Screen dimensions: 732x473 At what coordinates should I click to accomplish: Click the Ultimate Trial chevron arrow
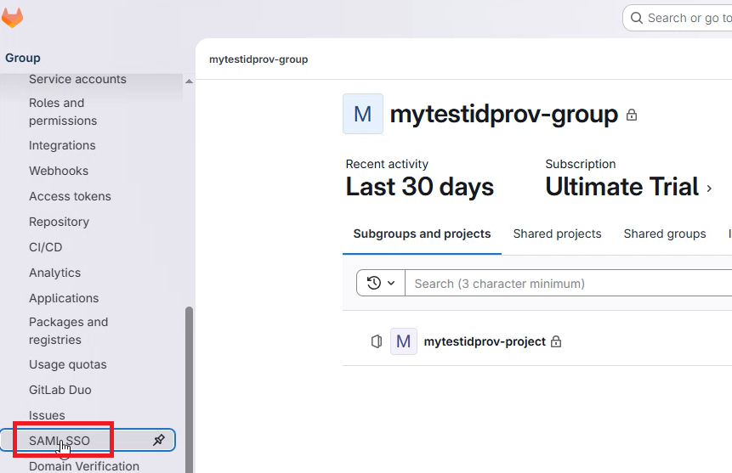pos(709,189)
